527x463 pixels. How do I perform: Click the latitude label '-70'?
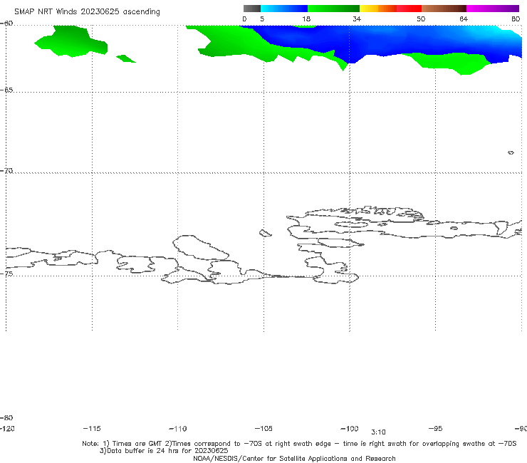tap(6, 171)
